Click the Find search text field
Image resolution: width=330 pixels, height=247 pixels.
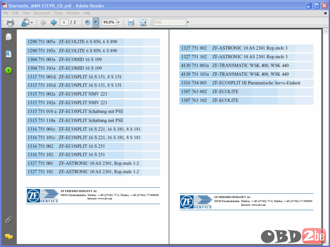tap(170, 22)
